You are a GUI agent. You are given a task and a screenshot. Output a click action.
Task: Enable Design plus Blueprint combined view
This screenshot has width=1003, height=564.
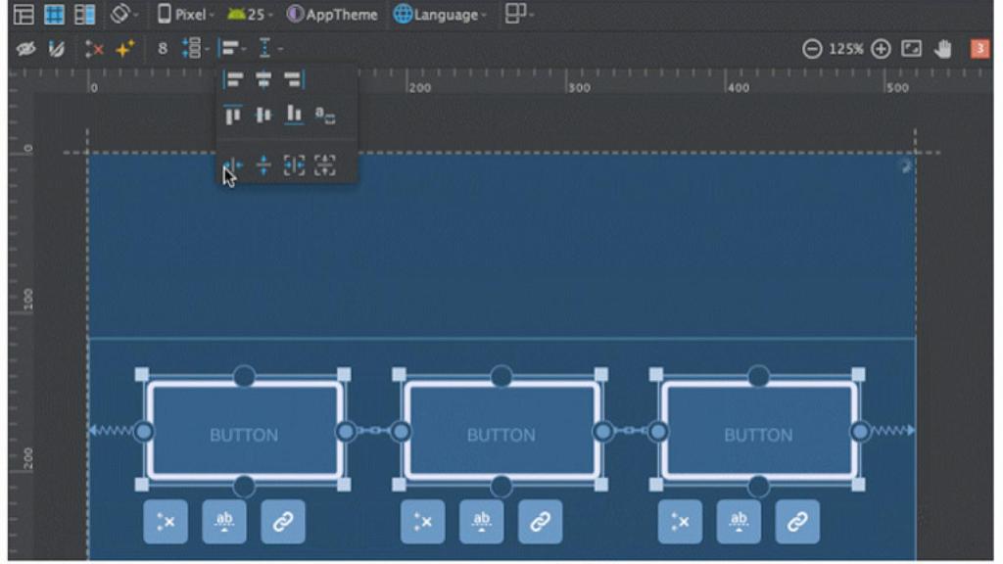pos(83,14)
